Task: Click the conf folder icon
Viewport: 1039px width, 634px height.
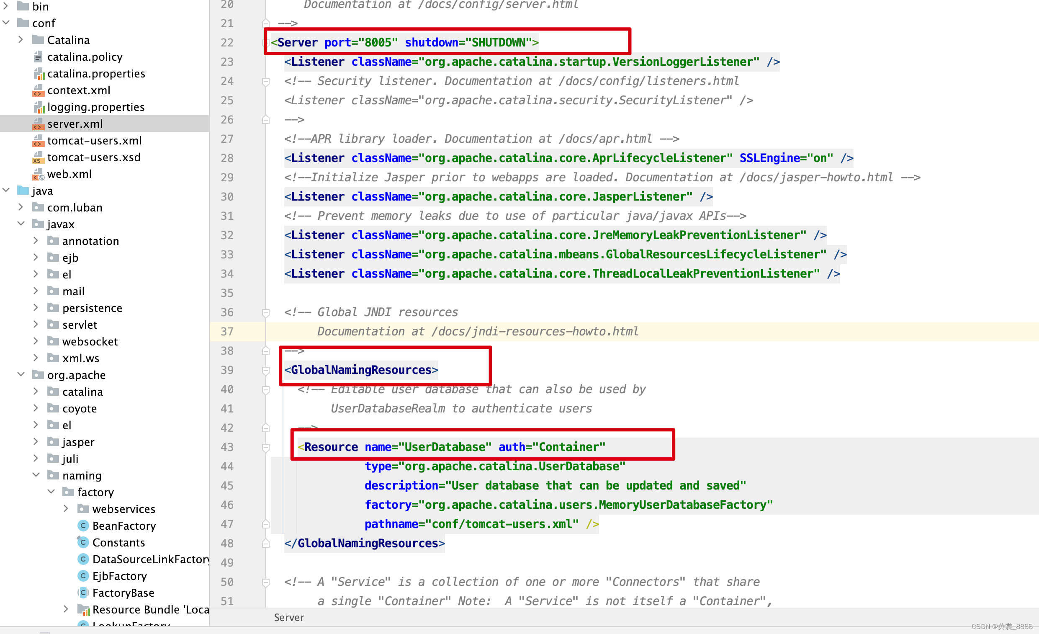Action: pyautogui.click(x=23, y=23)
